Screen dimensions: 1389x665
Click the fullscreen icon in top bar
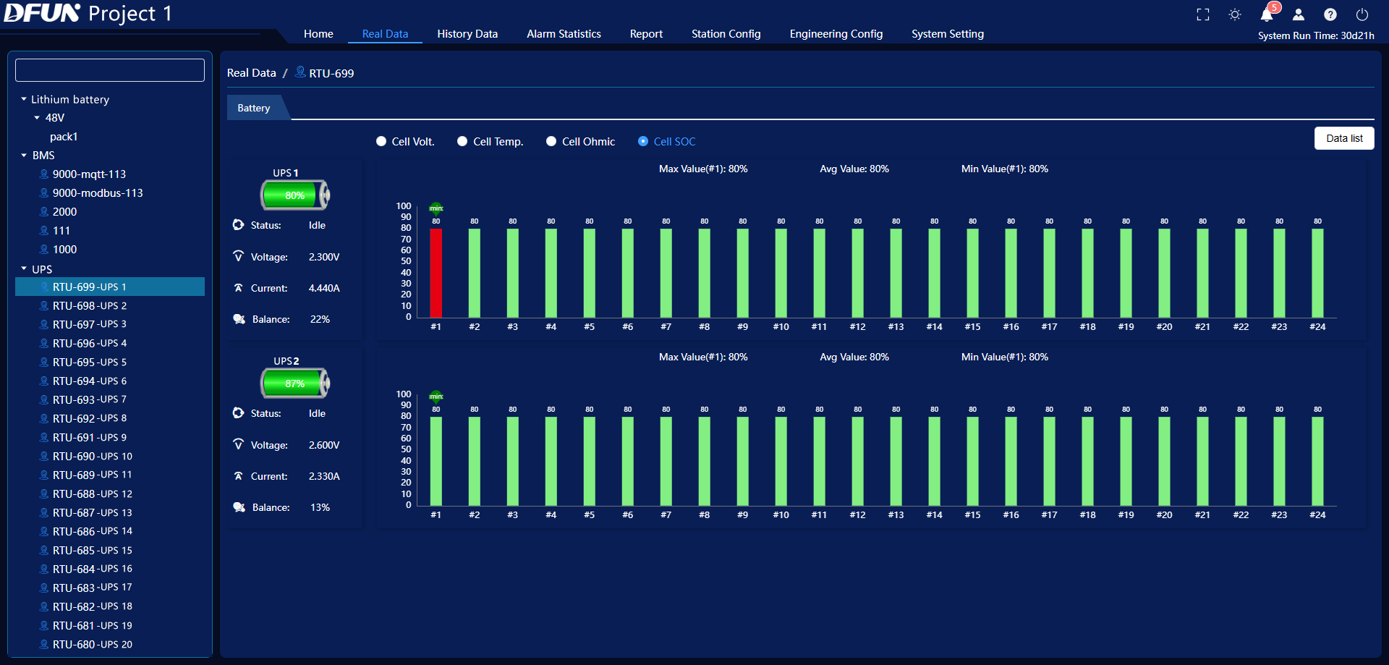coord(1203,14)
